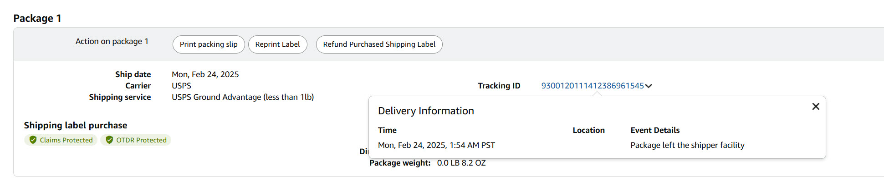Request Refund Purchased Shipping Label

(379, 44)
